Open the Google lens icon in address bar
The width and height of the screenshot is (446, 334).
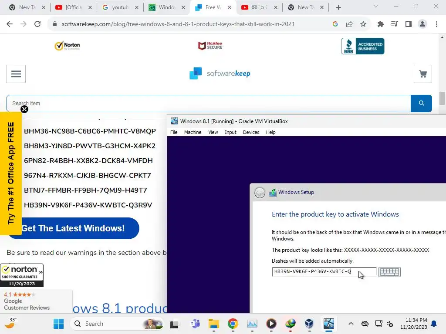[x=335, y=24]
